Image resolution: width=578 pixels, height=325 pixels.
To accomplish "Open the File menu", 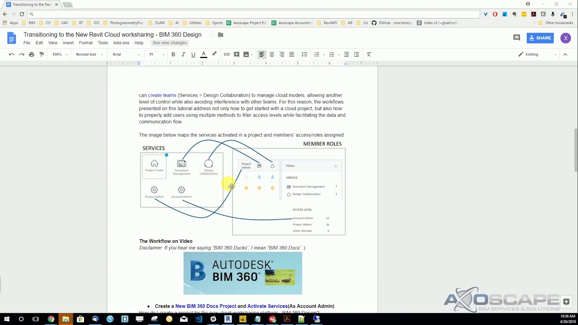I will pos(27,43).
